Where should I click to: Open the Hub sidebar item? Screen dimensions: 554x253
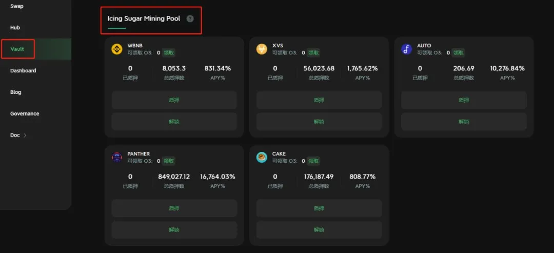click(15, 28)
